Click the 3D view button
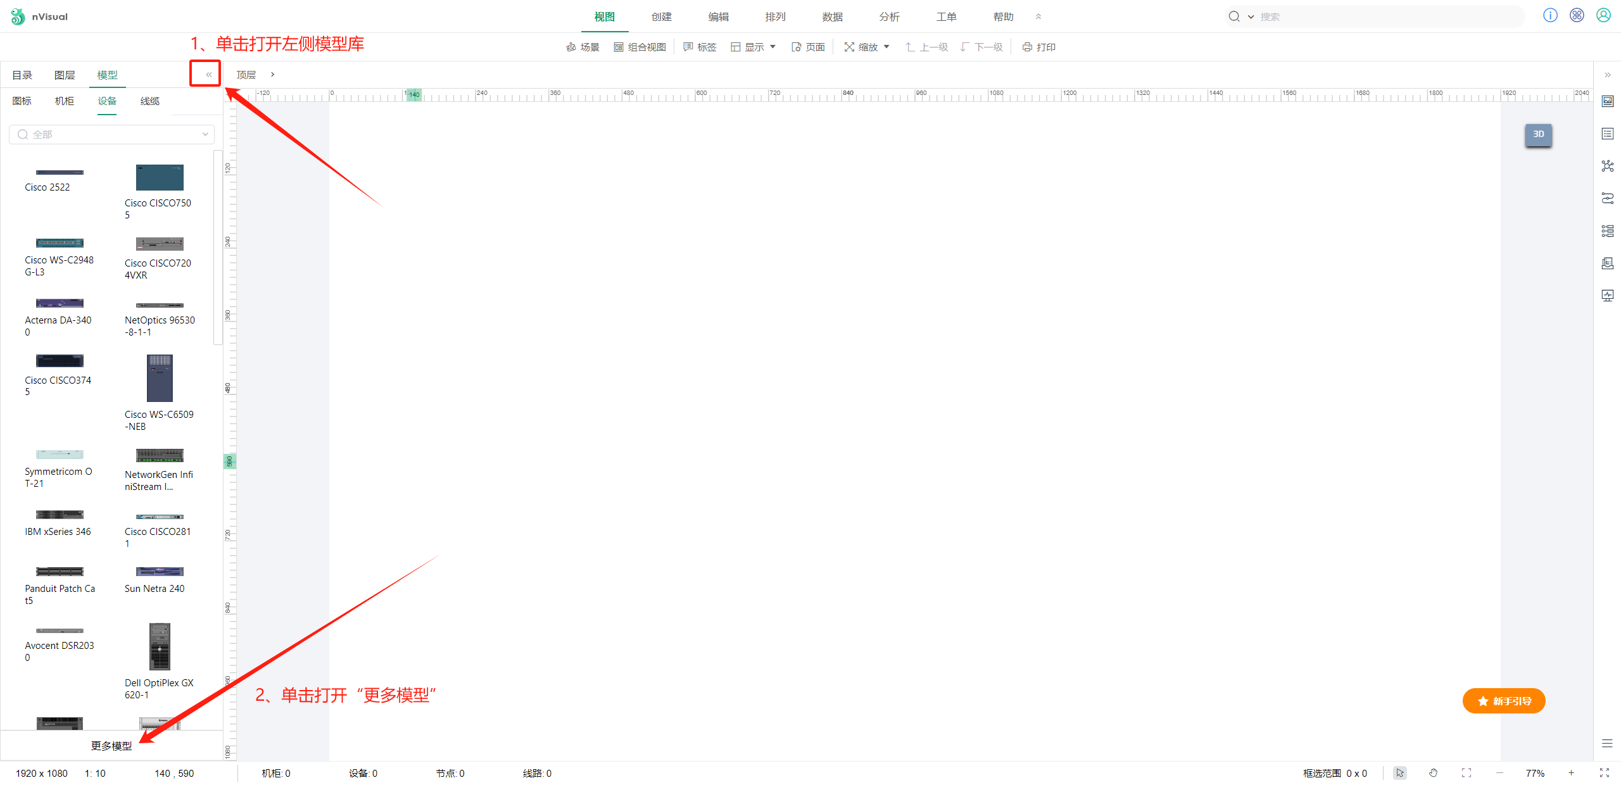This screenshot has width=1621, height=785. tap(1538, 134)
